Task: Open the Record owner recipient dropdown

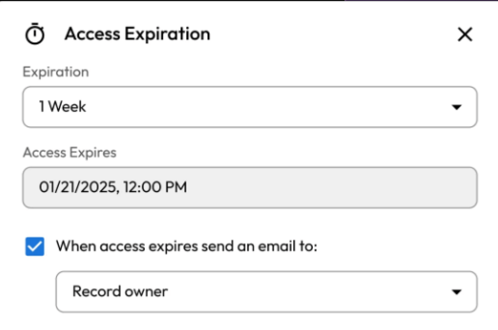Action: pyautogui.click(x=266, y=292)
